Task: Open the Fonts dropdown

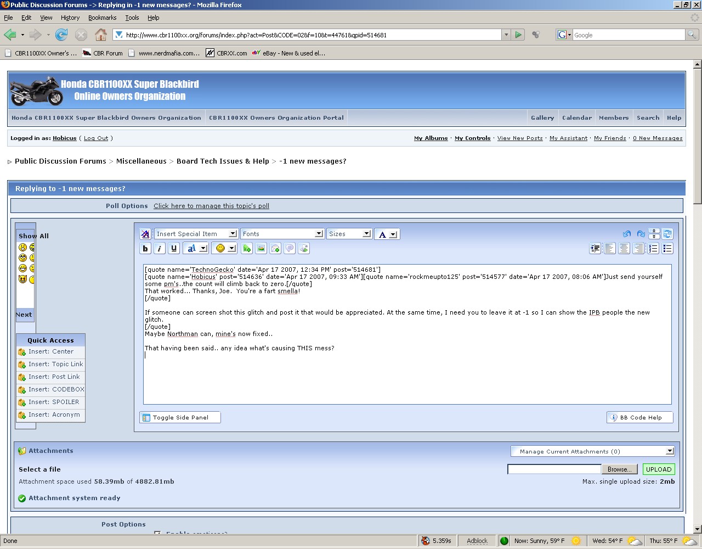Action: coord(282,234)
